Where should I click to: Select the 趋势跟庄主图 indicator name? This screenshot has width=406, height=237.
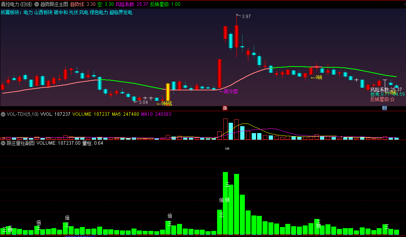pos(54,4)
